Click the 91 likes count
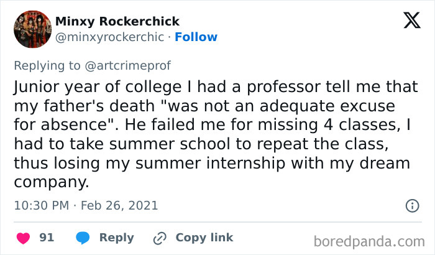Screen dimensions: 435x255 (x=47, y=238)
